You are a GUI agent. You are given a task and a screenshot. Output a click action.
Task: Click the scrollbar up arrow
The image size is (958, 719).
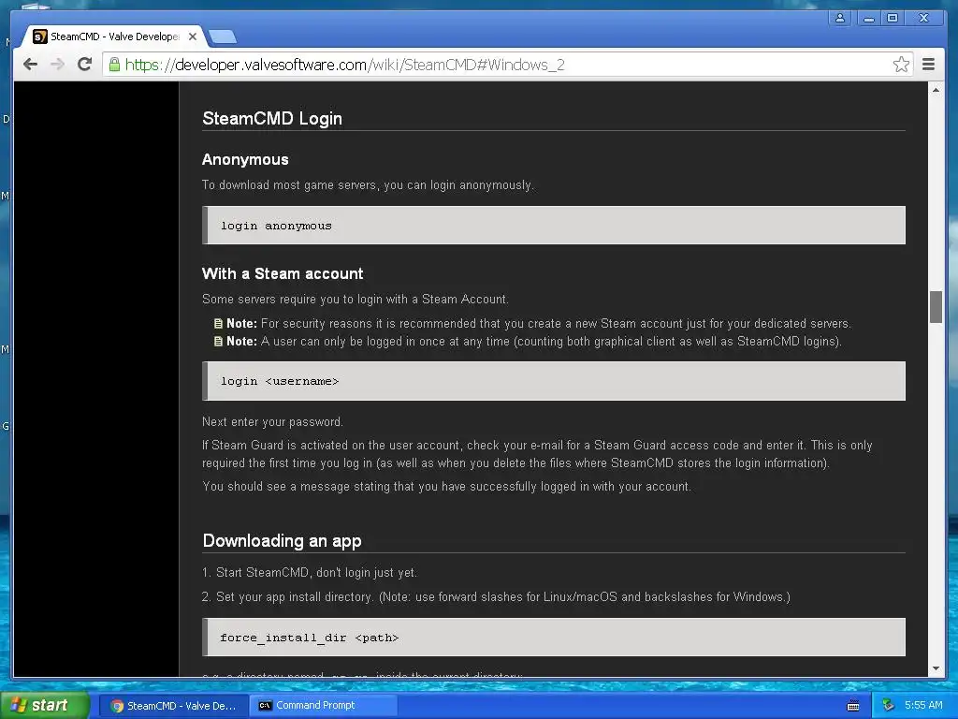[936, 90]
